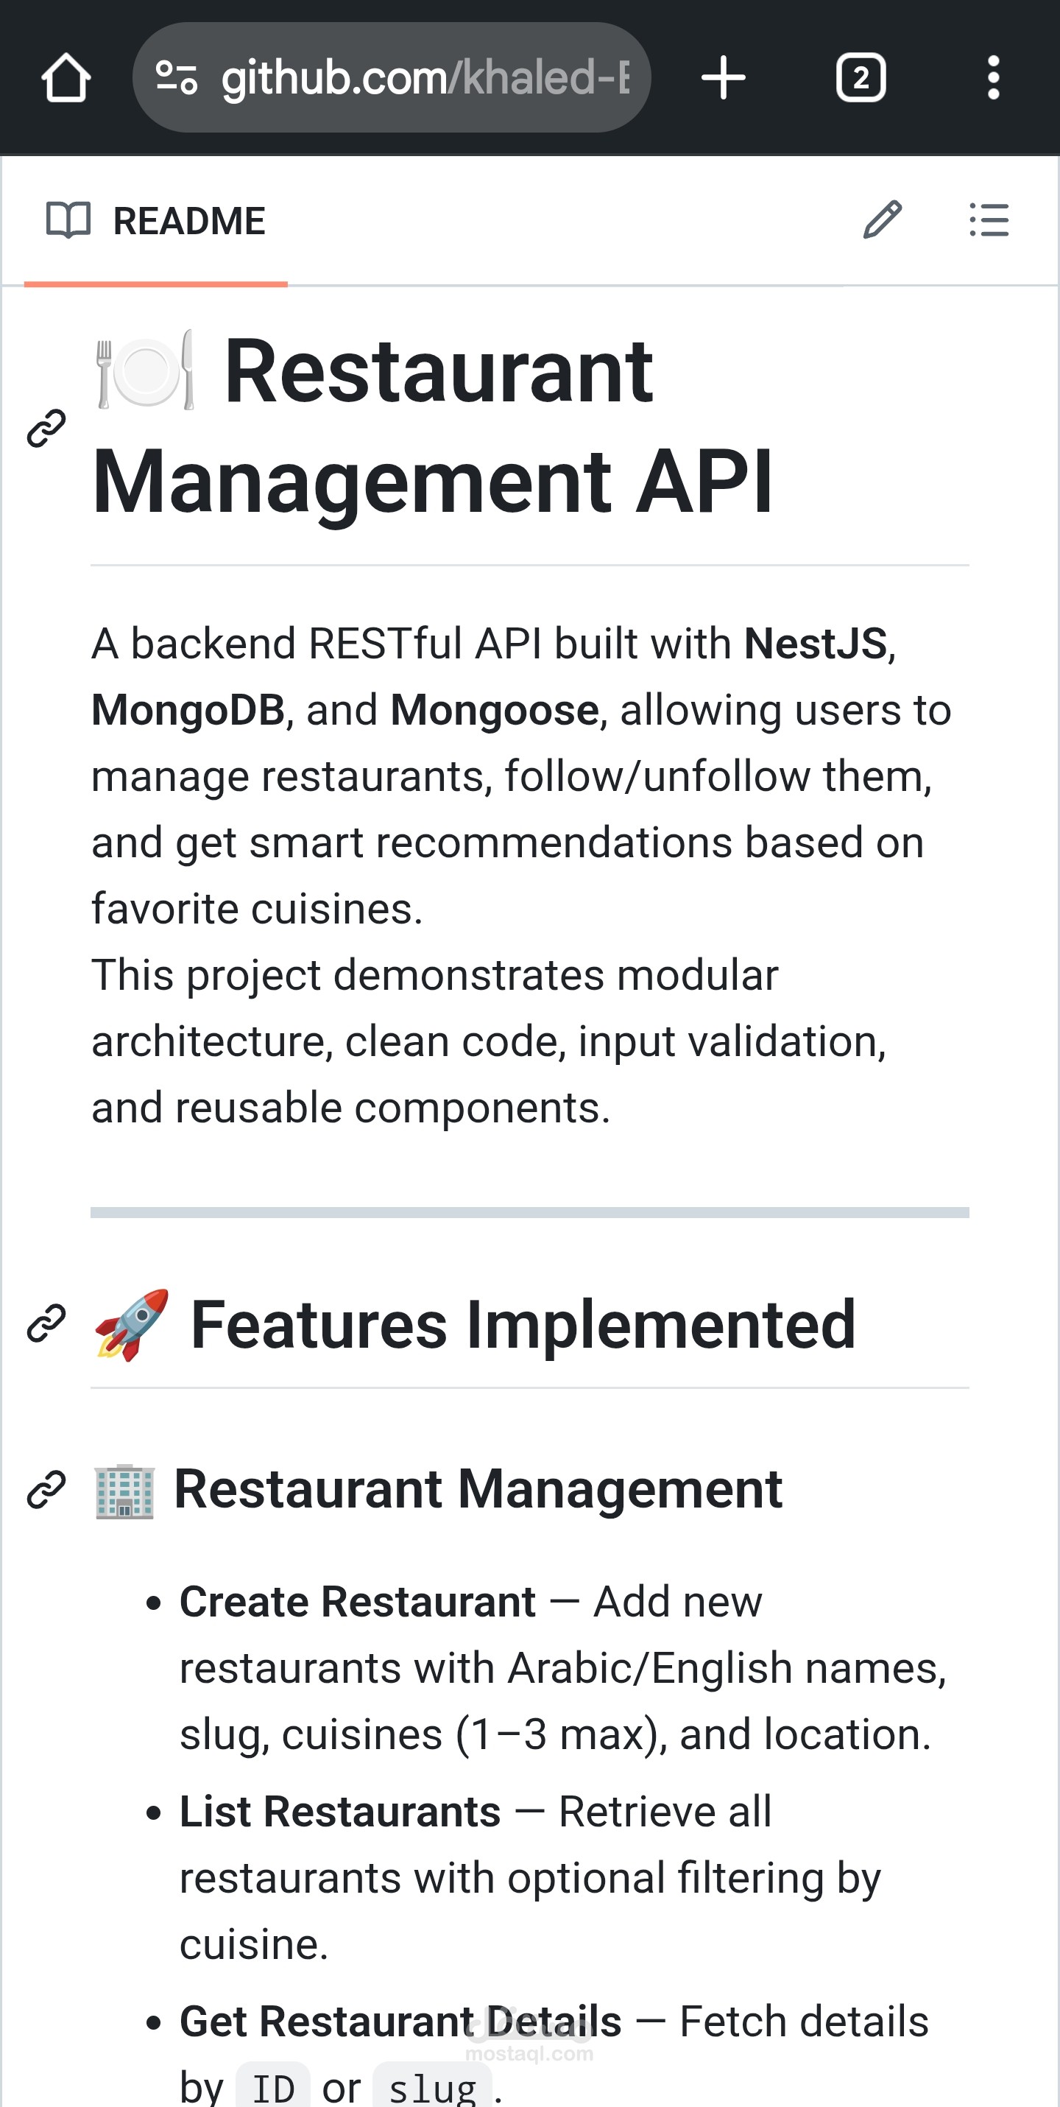Open the README edit pencil icon
The image size is (1060, 2107).
tap(883, 221)
